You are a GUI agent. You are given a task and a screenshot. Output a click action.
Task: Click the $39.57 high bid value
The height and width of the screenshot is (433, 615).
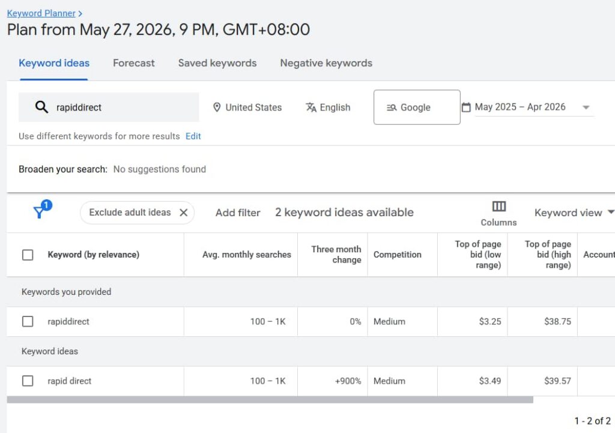click(x=557, y=381)
